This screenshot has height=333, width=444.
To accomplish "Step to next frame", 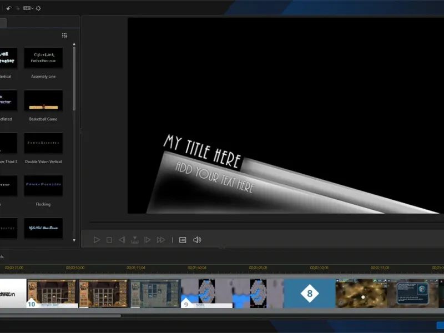I will tap(148, 240).
